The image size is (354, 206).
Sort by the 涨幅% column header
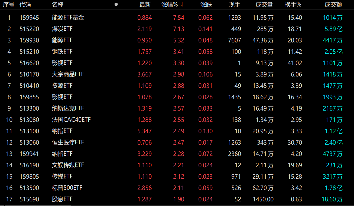coord(169,5)
